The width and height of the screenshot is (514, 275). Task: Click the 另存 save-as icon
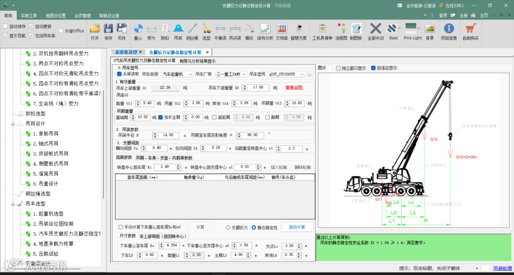pos(122,32)
